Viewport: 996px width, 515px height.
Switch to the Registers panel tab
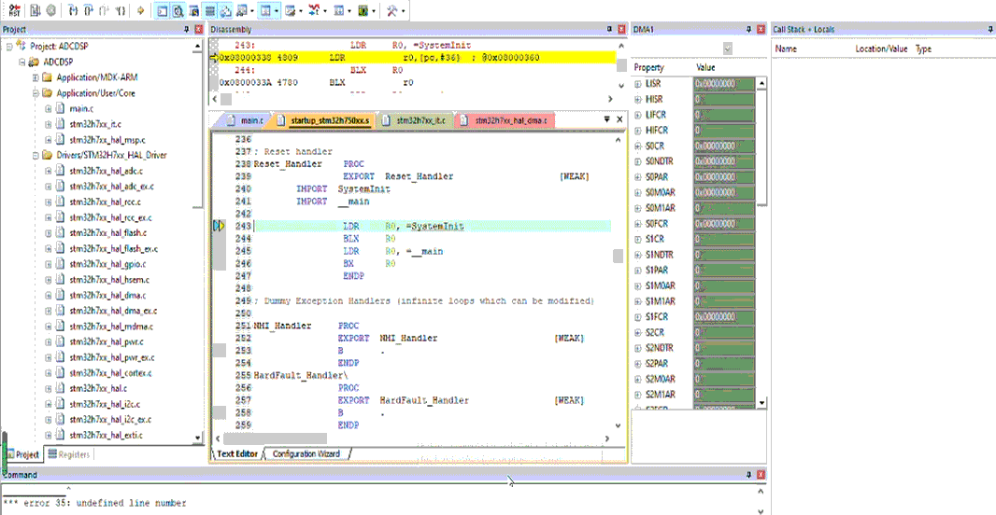click(70, 454)
